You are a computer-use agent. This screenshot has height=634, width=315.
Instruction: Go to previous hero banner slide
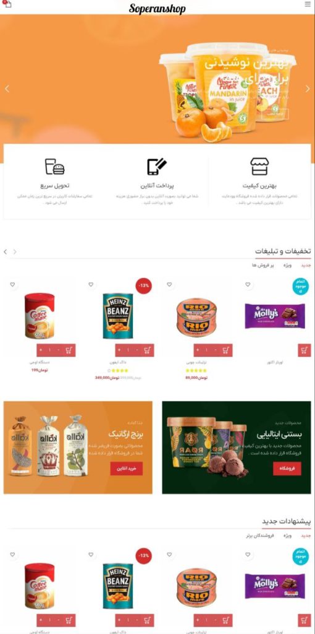click(7, 89)
